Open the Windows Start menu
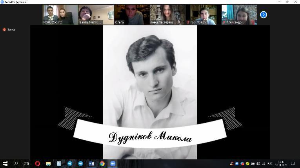Viewport: 300px width, 168px height. (5, 164)
